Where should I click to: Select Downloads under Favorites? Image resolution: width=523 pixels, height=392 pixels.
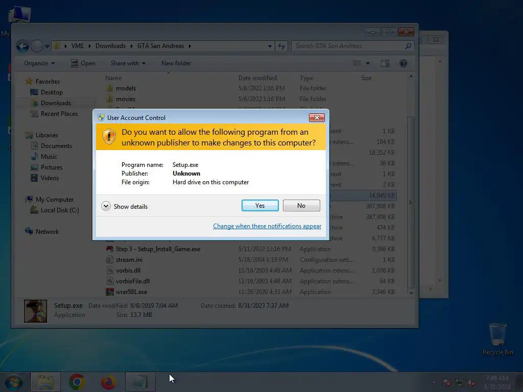pyautogui.click(x=51, y=103)
